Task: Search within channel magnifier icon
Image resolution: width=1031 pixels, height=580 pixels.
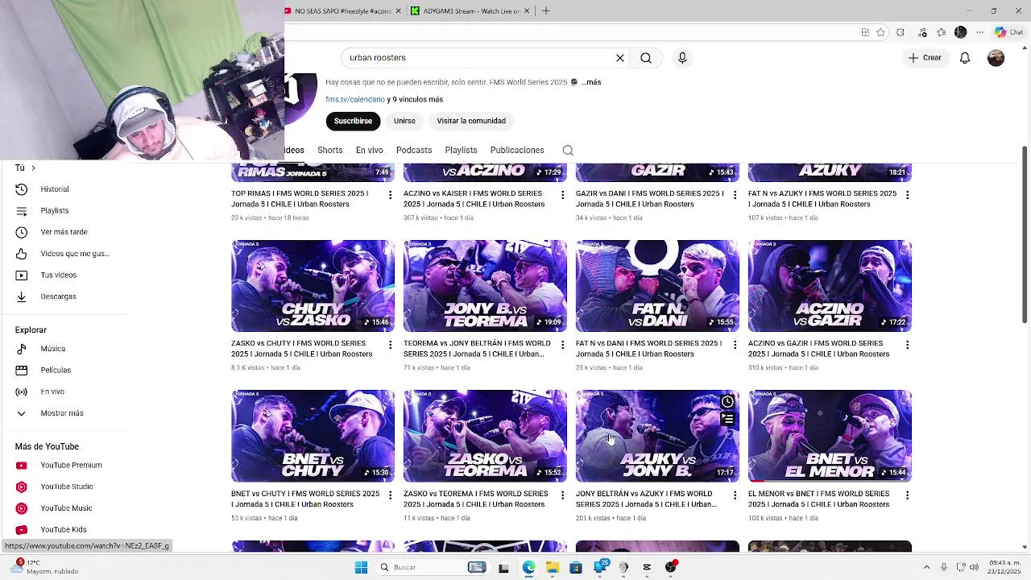Action: point(568,151)
